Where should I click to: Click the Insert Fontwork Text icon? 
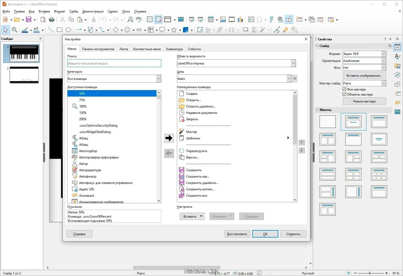[271, 19]
